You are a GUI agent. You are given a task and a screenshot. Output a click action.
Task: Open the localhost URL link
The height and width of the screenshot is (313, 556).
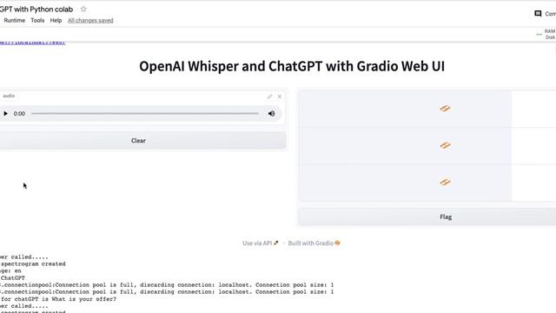(x=32, y=43)
